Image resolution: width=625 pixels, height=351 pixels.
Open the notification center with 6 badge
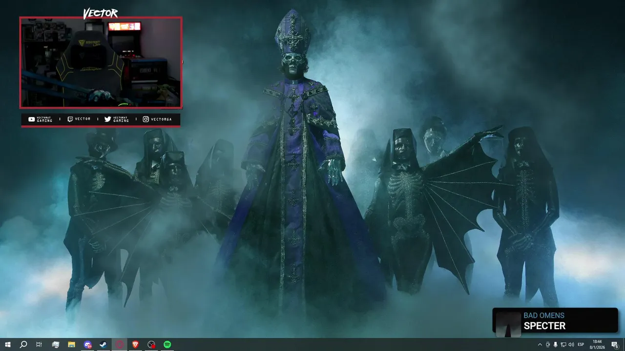(x=615, y=345)
